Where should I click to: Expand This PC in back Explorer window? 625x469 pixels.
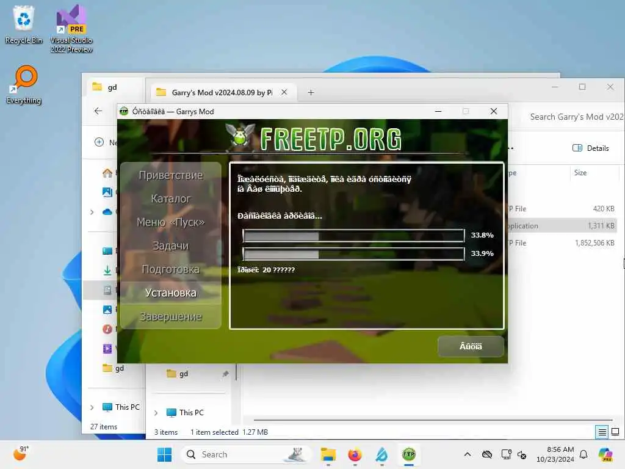coord(92,407)
